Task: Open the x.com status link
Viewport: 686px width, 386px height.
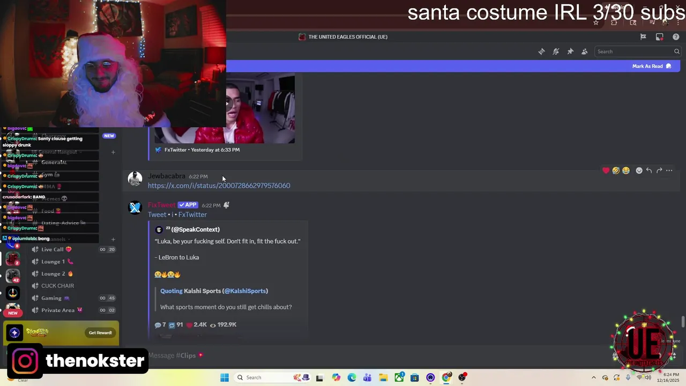Action: coord(219,185)
